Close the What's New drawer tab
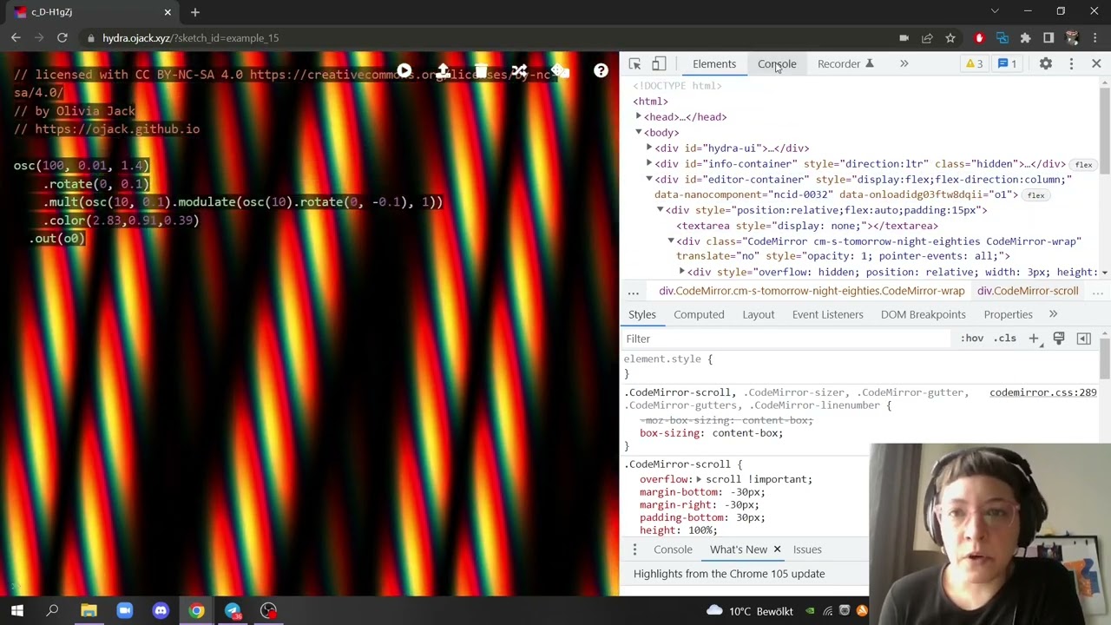 (x=777, y=549)
